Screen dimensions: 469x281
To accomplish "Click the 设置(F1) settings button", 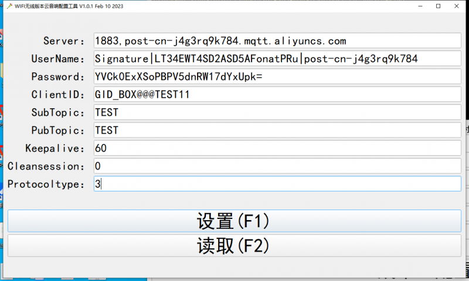I will (x=234, y=221).
